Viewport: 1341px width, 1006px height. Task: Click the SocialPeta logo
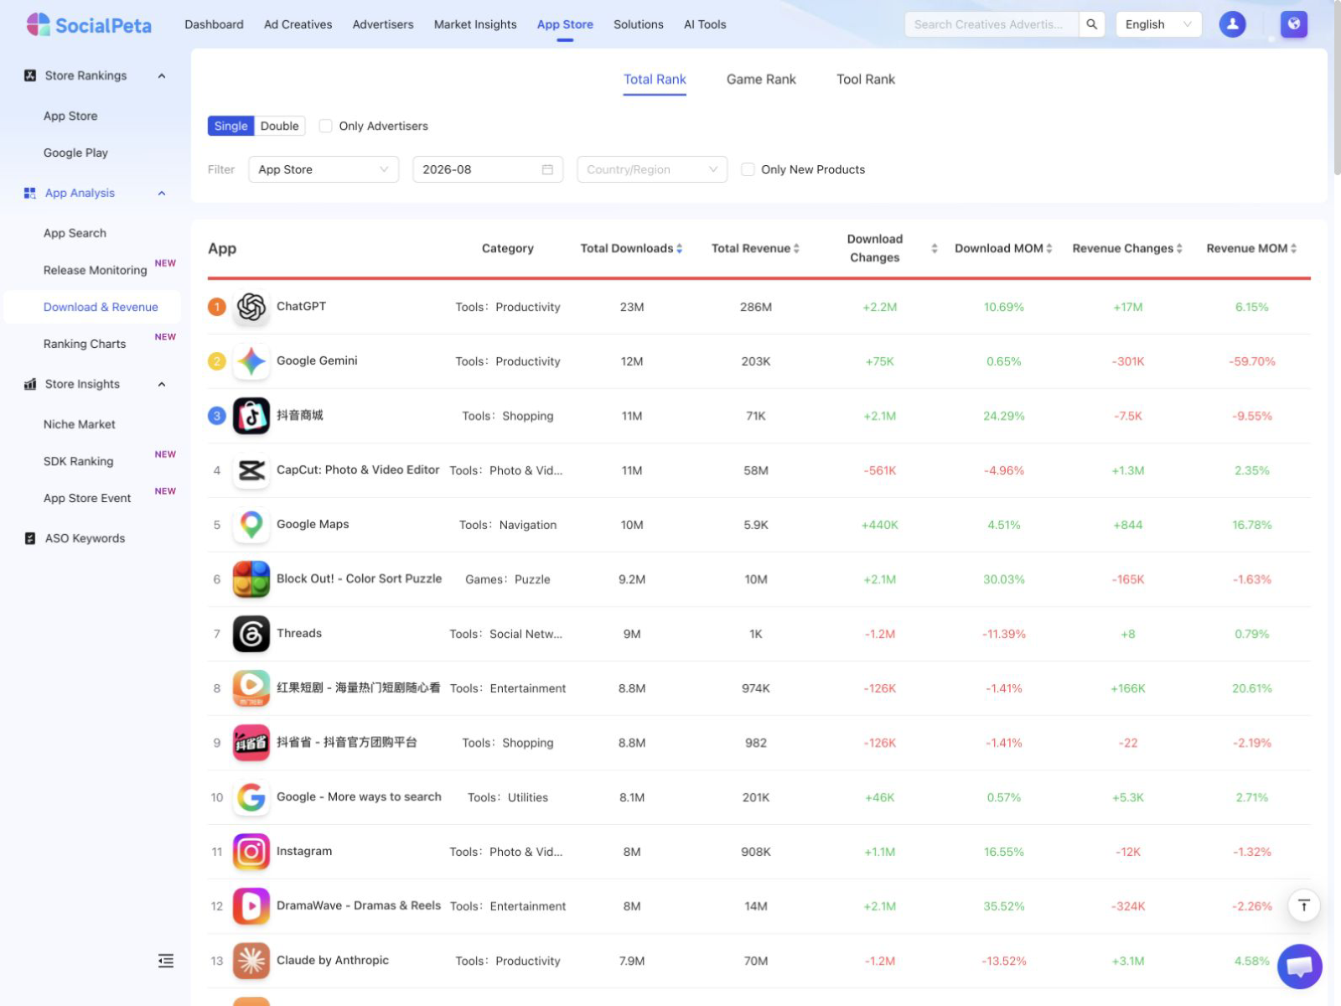coord(89,25)
